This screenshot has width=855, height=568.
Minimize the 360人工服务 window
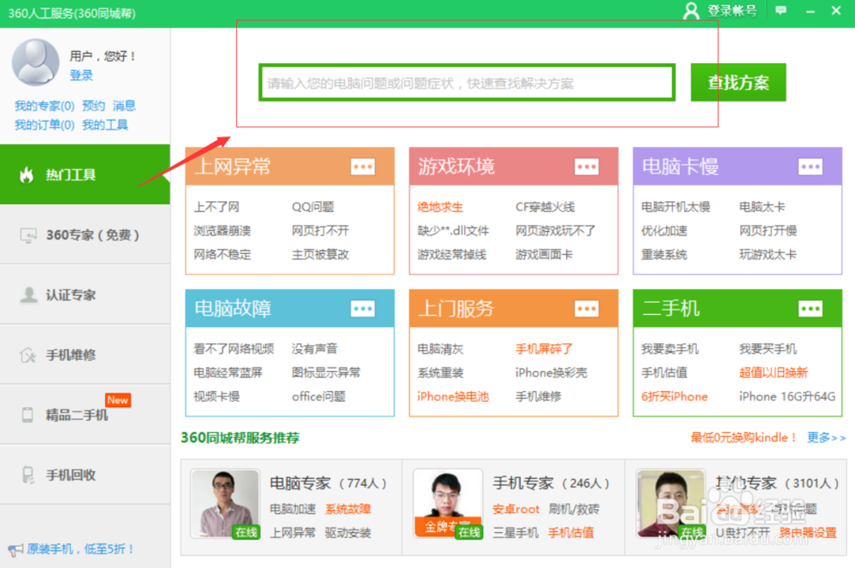[x=811, y=11]
